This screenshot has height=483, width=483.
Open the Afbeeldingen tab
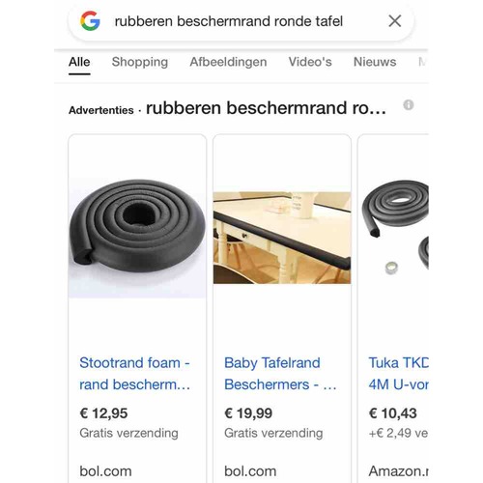pyautogui.click(x=228, y=62)
